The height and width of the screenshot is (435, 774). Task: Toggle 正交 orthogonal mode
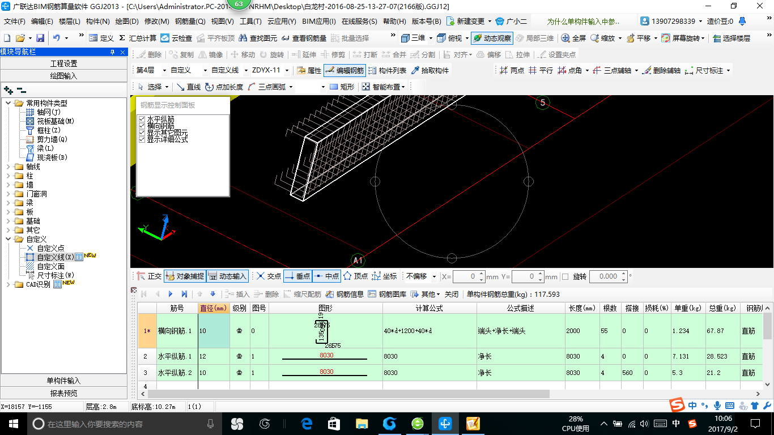[150, 276]
